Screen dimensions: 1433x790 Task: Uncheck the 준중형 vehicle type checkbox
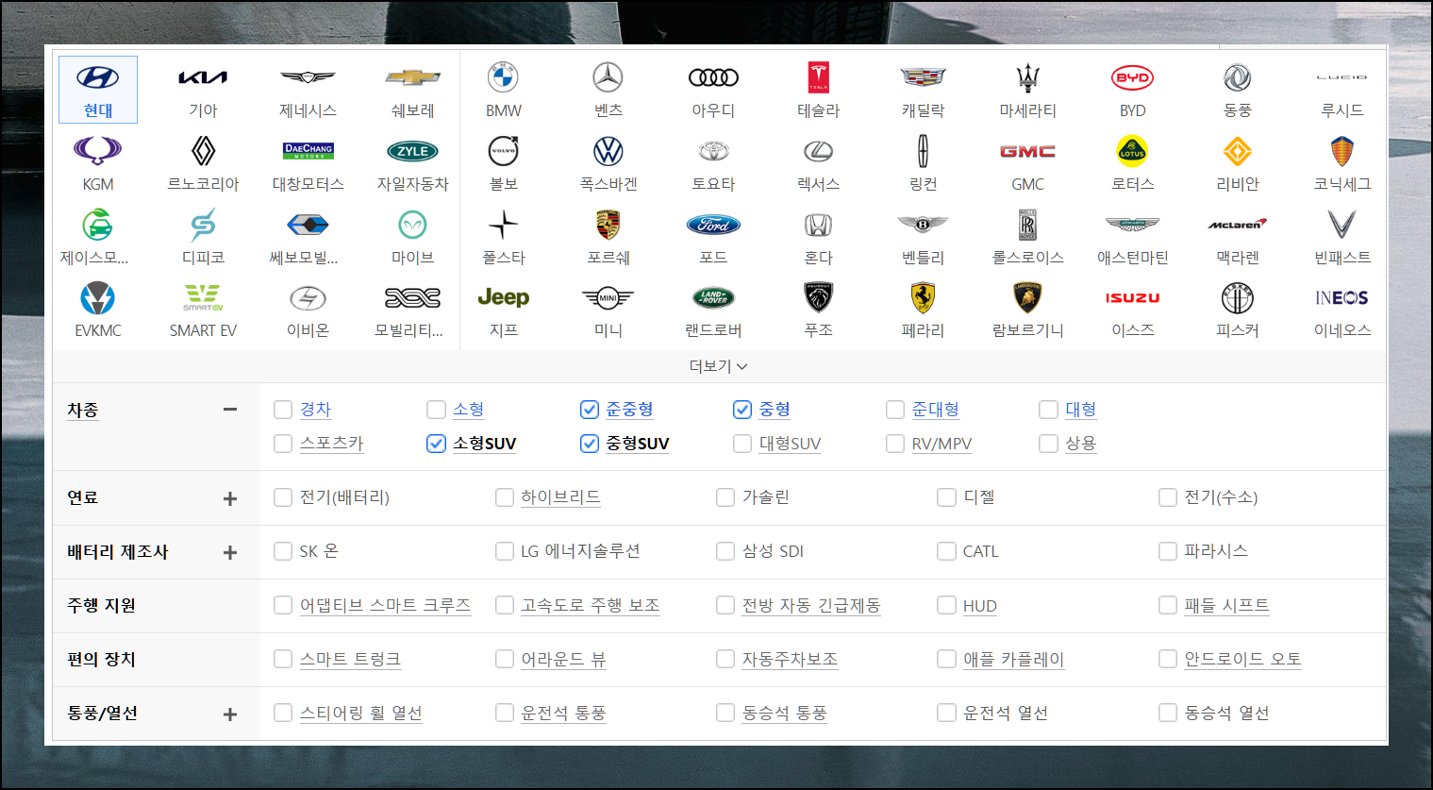pos(590,410)
